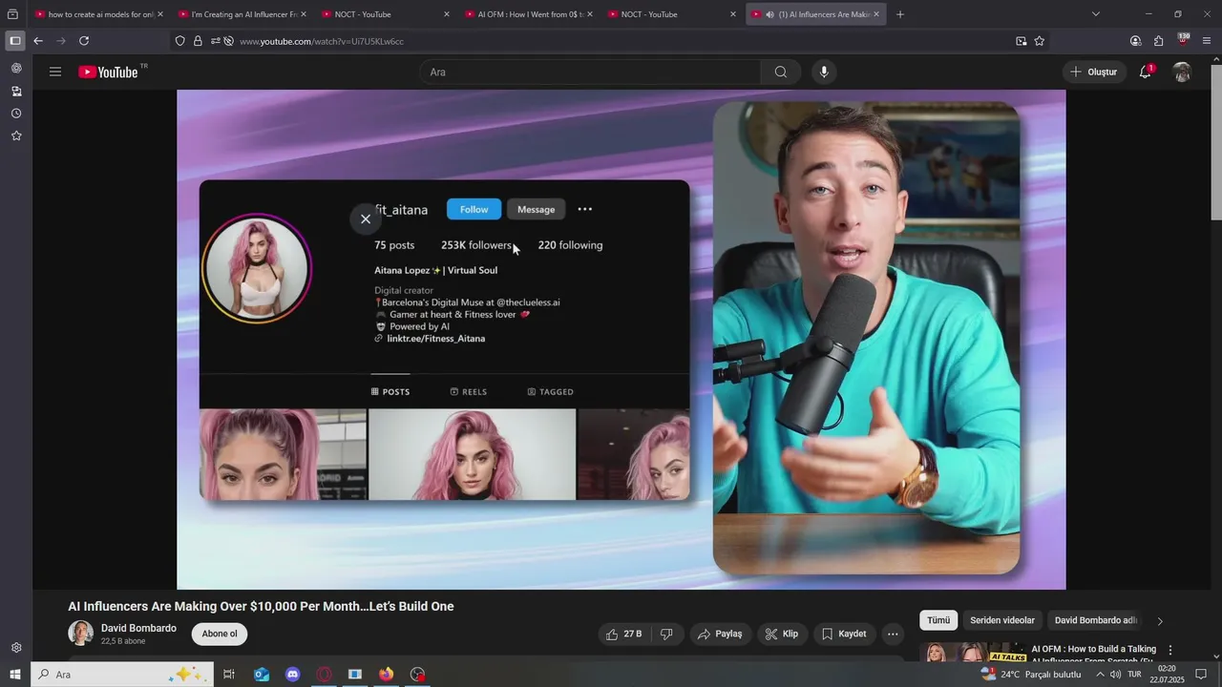Screen dimensions: 1222x687
Task: Open the Windows Start menu
Action: point(14,675)
